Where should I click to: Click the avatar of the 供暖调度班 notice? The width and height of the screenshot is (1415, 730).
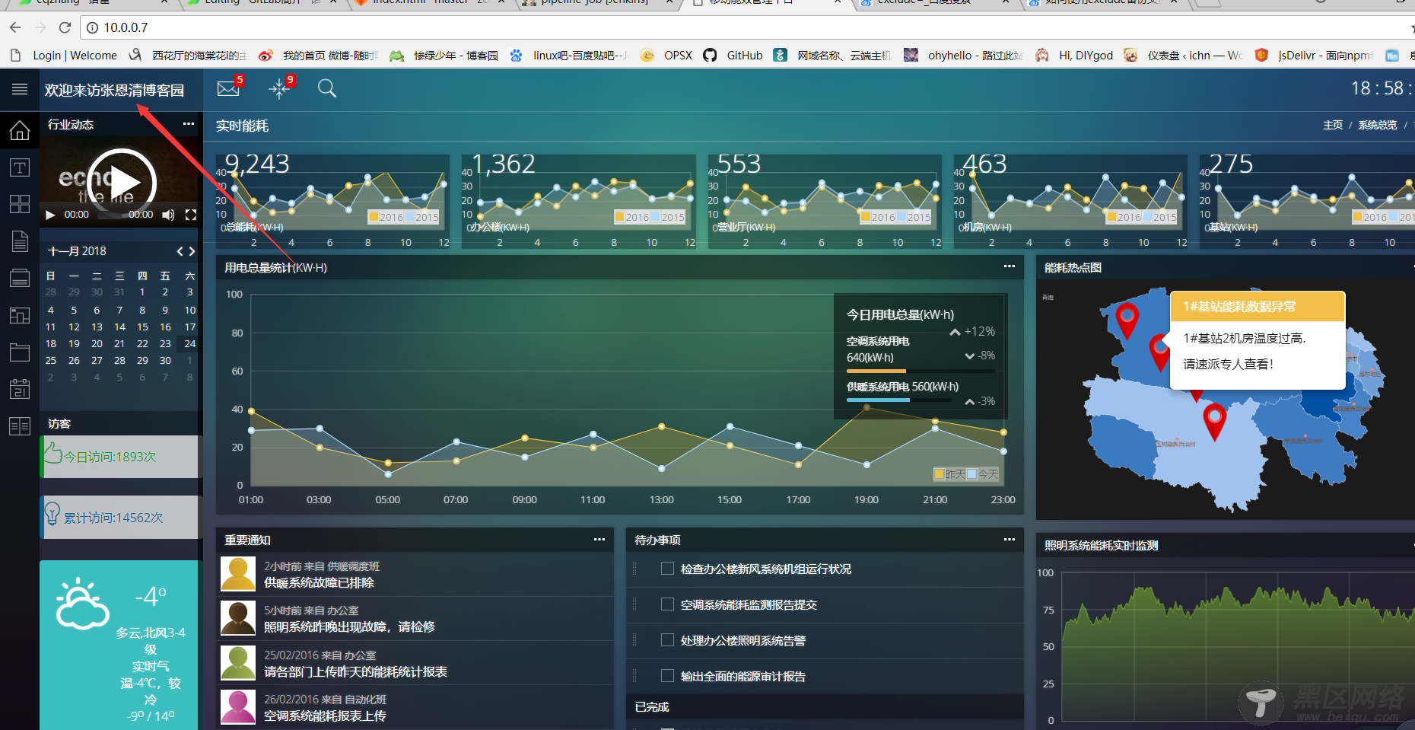[x=238, y=574]
